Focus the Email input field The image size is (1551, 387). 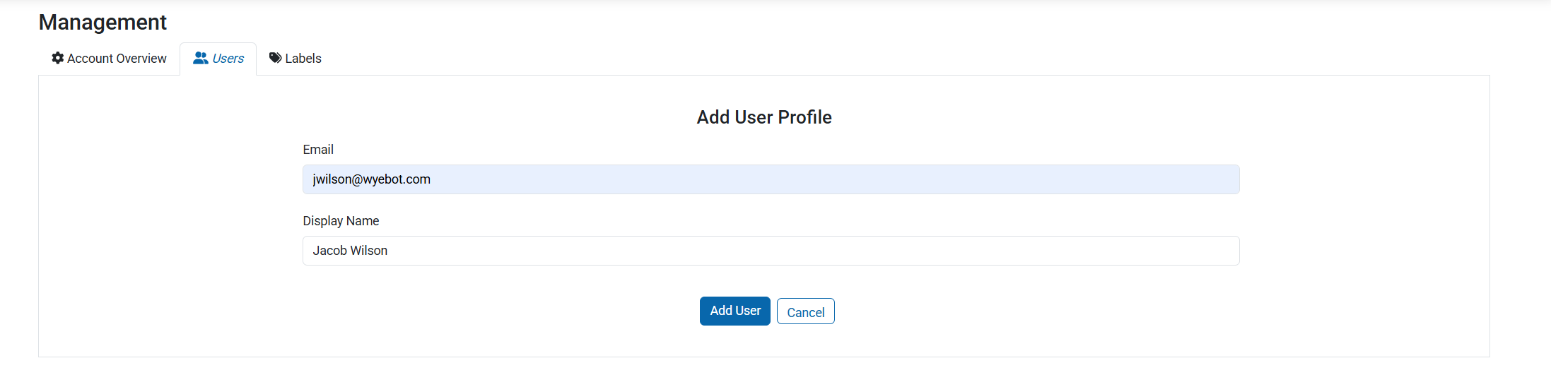(x=771, y=179)
